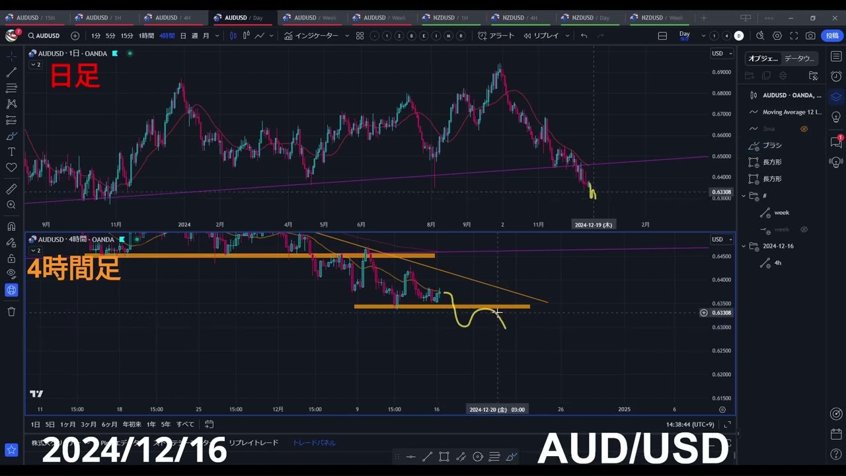Switch to the データウィンドウ tab

(x=799, y=58)
